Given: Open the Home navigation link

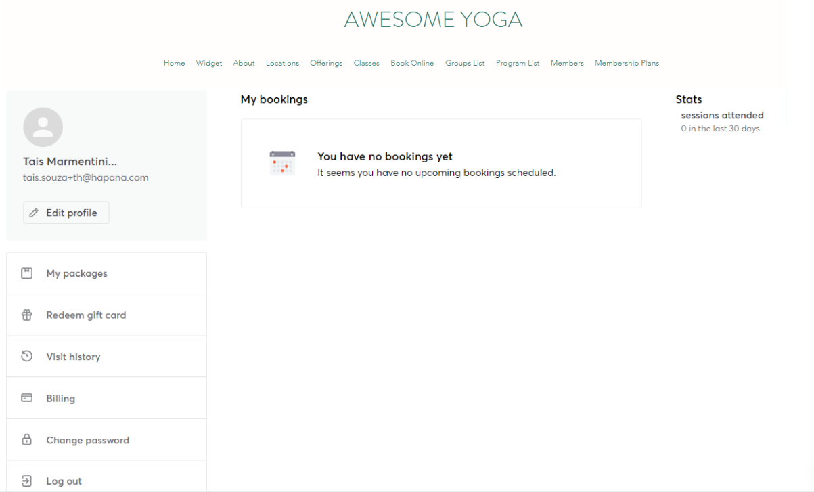Looking at the screenshot, I should (x=174, y=63).
